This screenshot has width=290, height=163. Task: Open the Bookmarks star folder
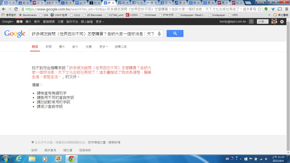point(28,15)
